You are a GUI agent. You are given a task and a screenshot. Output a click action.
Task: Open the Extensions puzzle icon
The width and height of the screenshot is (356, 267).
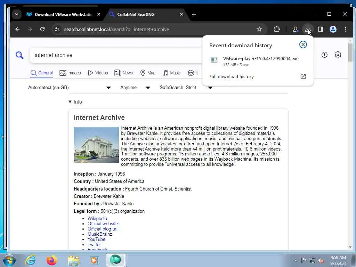point(277,29)
